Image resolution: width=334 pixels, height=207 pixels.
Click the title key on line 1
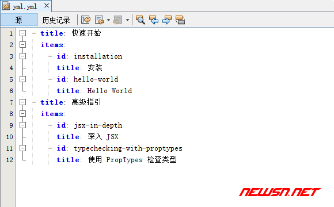52,33
